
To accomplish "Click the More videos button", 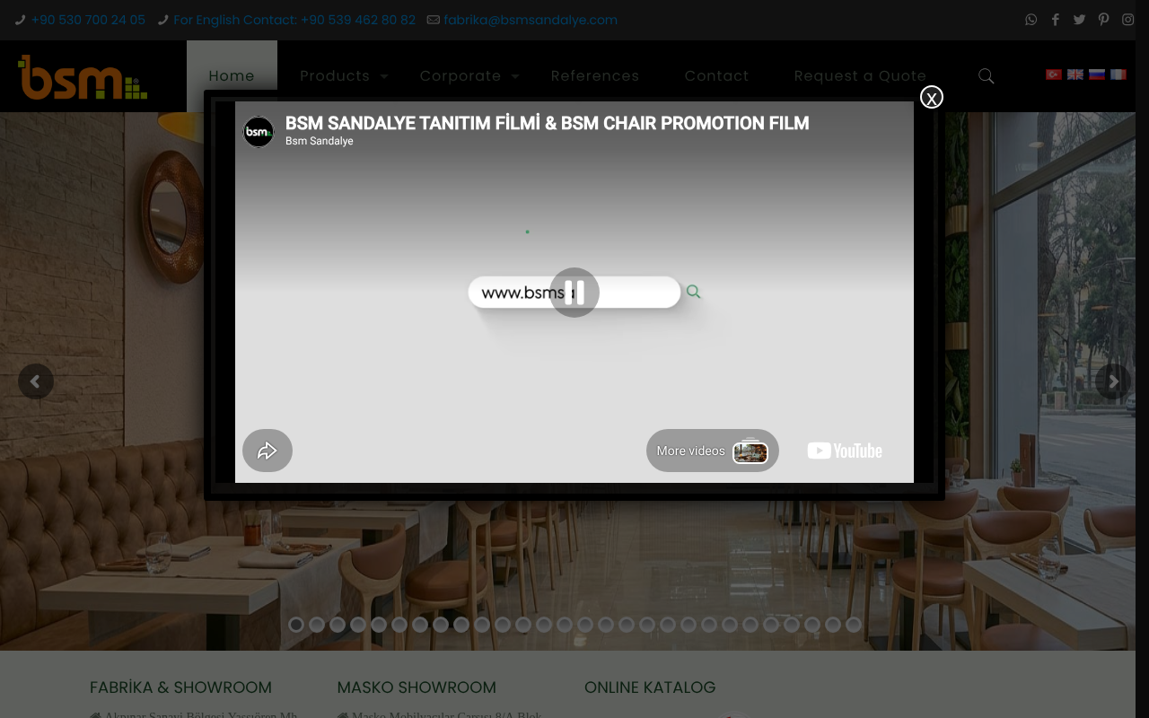I will (713, 451).
